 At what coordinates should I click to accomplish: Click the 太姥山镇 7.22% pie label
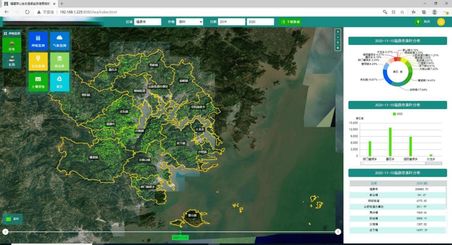pos(428,69)
